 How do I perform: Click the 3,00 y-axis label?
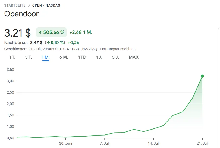(10, 81)
